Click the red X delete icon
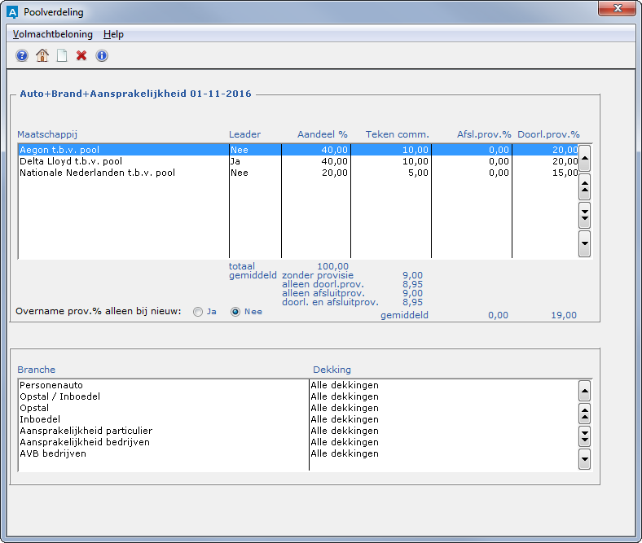 [81, 56]
